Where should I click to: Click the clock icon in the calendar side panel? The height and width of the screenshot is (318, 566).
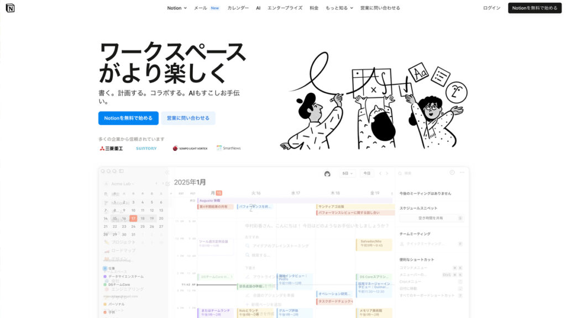coord(452,172)
